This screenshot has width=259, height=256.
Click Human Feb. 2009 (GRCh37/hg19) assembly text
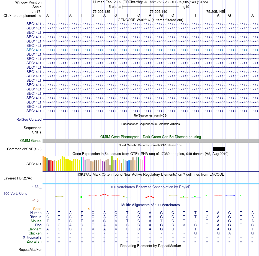120,2
